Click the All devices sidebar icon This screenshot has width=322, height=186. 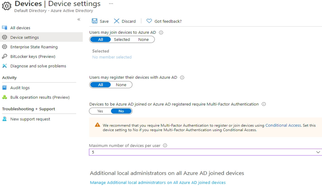click(x=4, y=28)
